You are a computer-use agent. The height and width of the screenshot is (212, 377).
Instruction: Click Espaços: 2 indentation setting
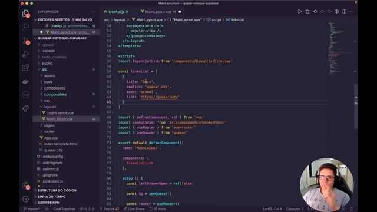tap(295, 209)
